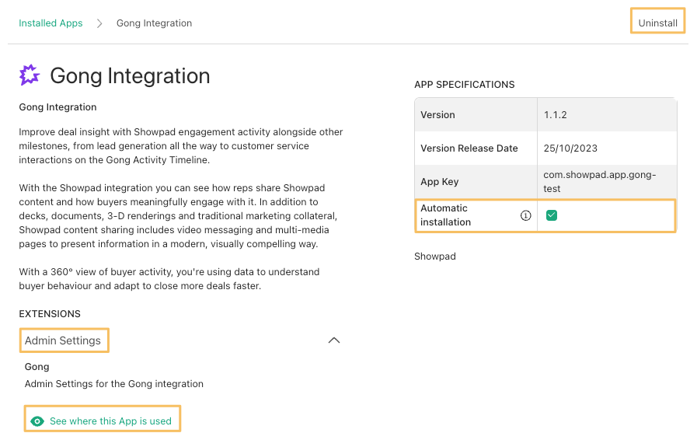
Task: Click the paragraph starting With a 360° view
Action: click(169, 278)
